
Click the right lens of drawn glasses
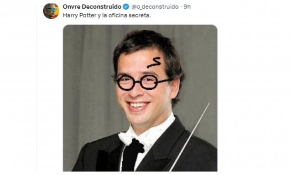pos(149,82)
